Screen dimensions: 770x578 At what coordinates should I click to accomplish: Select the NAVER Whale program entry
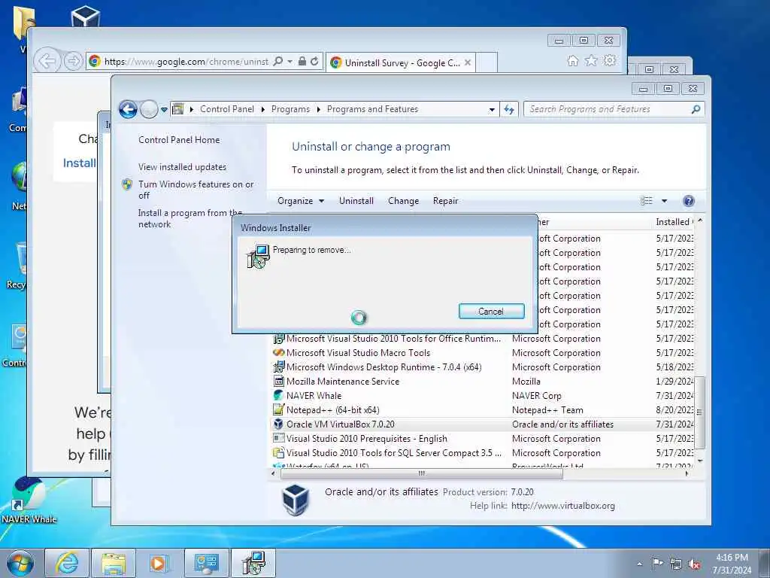[314, 396]
